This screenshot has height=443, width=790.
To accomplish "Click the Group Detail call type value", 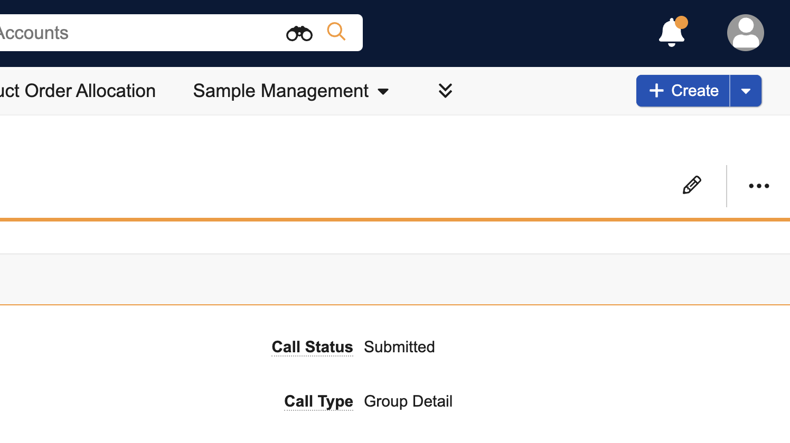I will [408, 401].
